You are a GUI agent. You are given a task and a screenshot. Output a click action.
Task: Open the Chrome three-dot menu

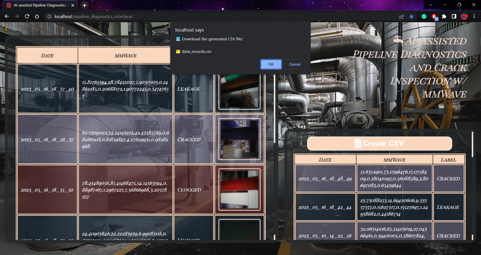[x=474, y=16]
